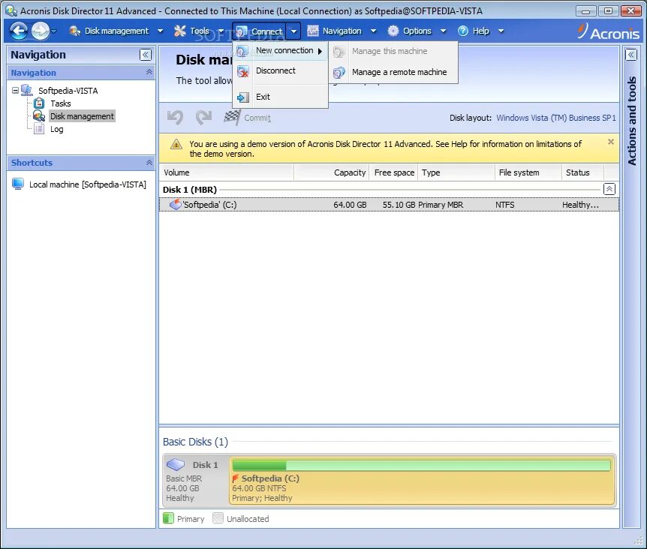Collapse the Shortcuts section header
Image resolution: width=647 pixels, height=549 pixels.
[81, 163]
